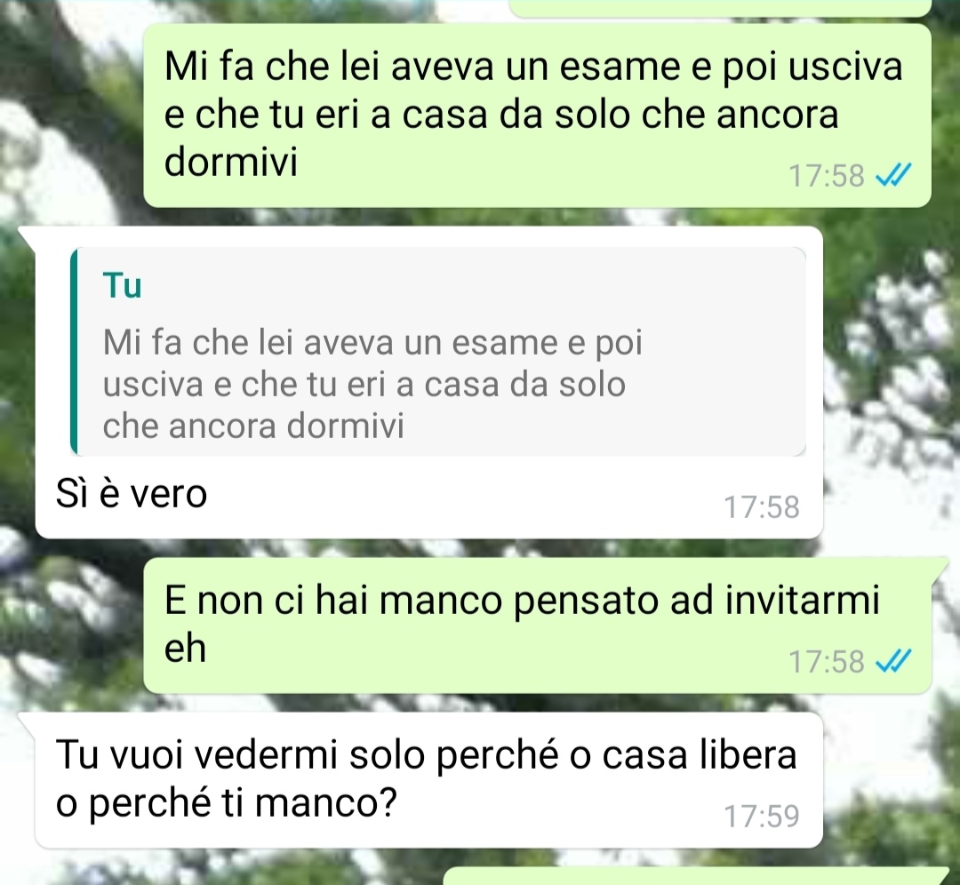
Task: Tap 17:58 timestamp on 'dormivi' message
Action: click(827, 175)
